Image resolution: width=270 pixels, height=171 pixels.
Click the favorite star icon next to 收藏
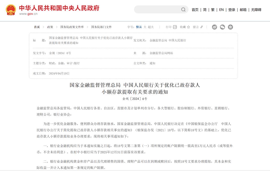(188, 27)
